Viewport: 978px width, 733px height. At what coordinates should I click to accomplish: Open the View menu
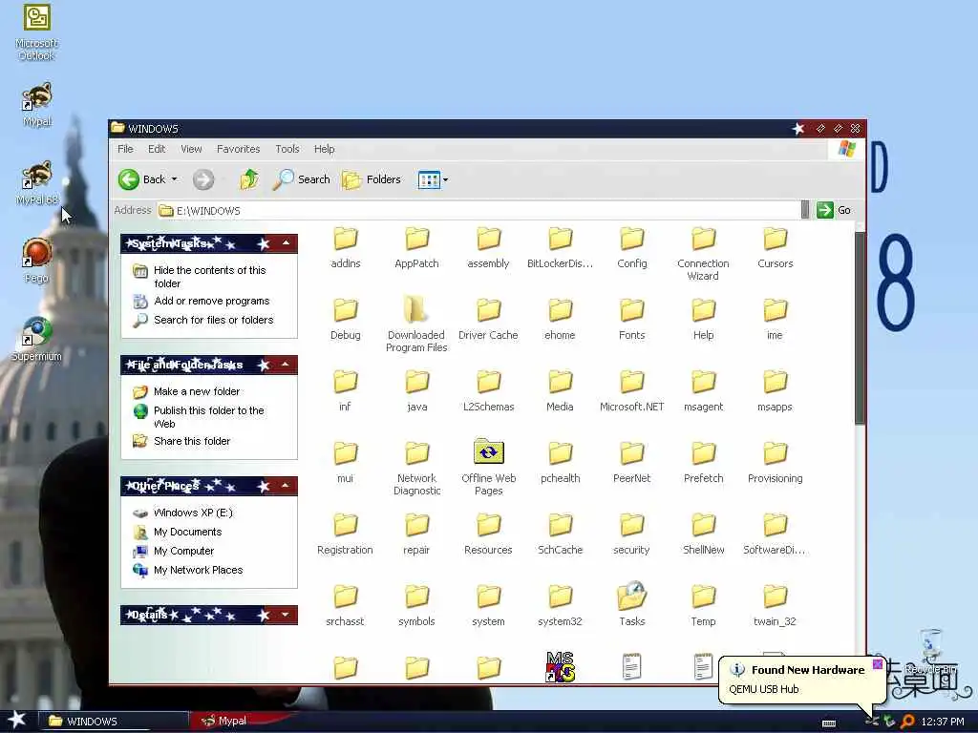191,149
